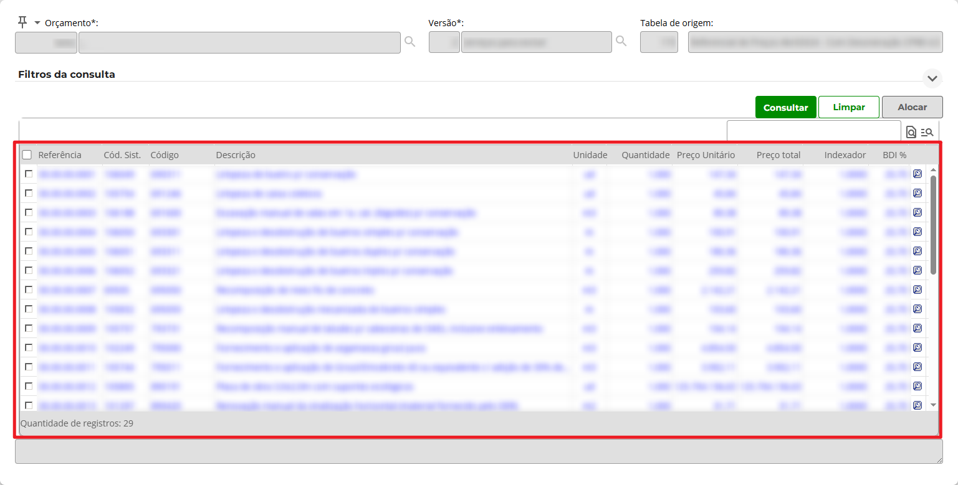This screenshot has height=485, width=958.
Task: Click the magnifier next to Versão field
Action: 621,42
